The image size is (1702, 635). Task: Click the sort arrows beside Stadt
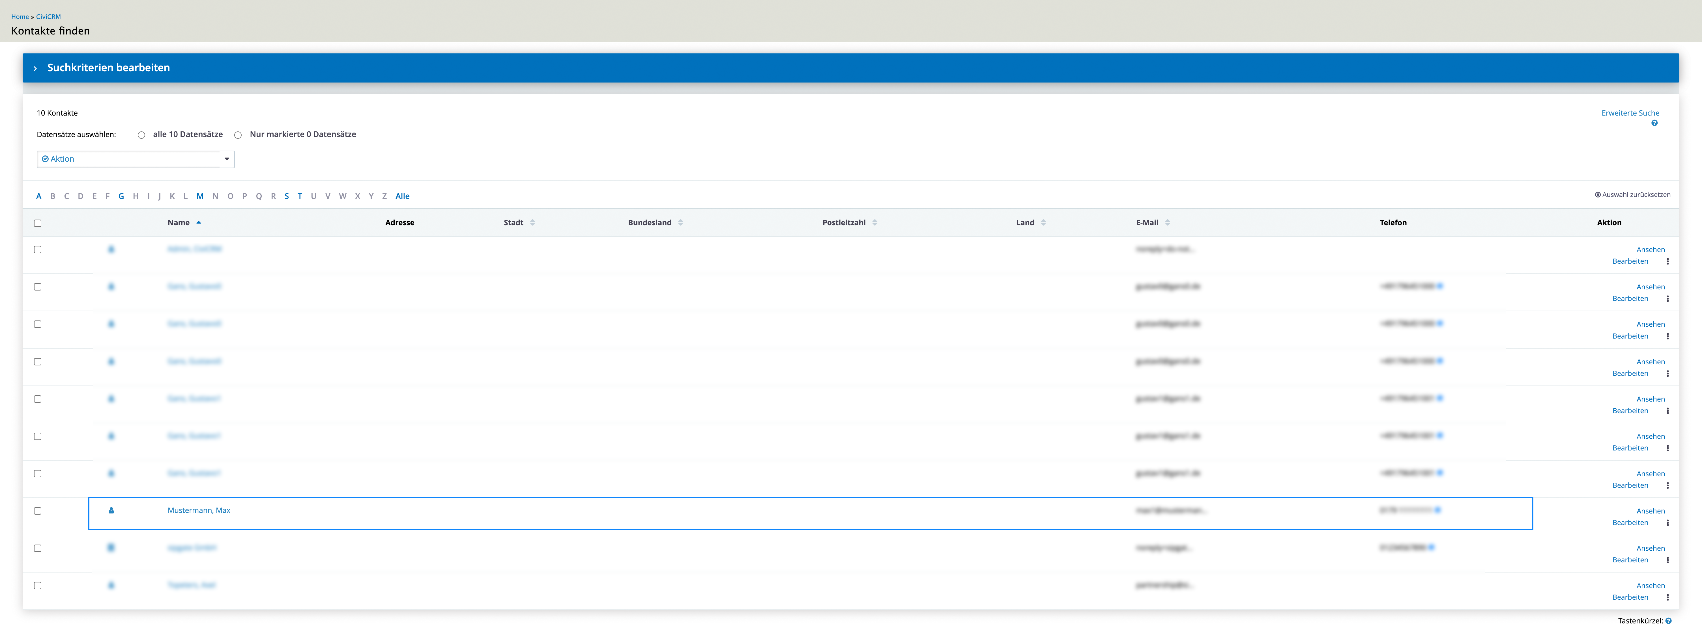point(532,222)
